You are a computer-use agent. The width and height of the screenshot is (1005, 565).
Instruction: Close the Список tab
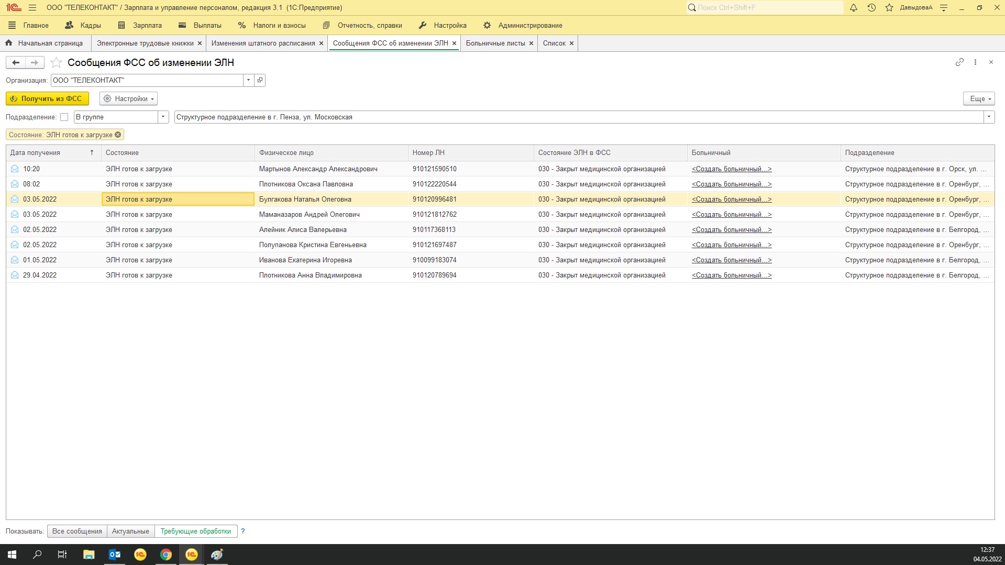(x=571, y=43)
